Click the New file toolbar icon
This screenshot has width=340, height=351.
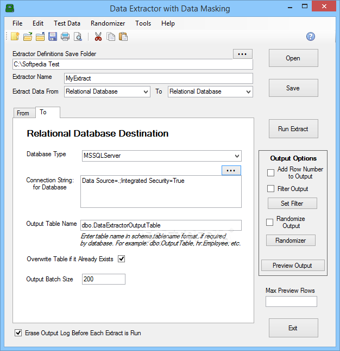pyautogui.click(x=15, y=36)
